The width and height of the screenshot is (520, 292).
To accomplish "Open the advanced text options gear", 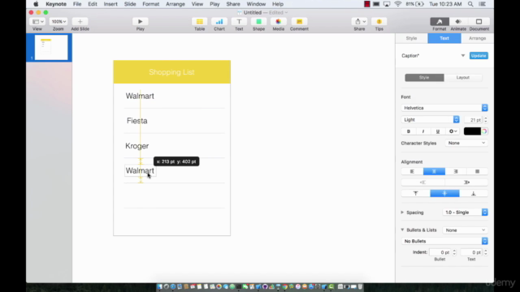I will point(453,131).
